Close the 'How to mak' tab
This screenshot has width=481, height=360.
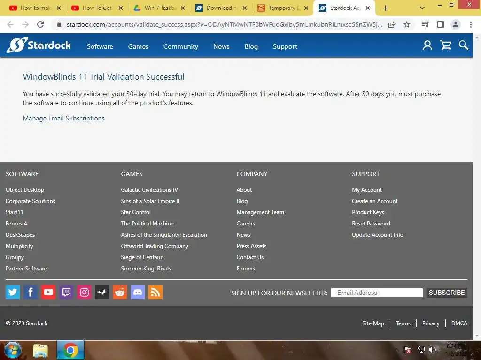tap(59, 8)
